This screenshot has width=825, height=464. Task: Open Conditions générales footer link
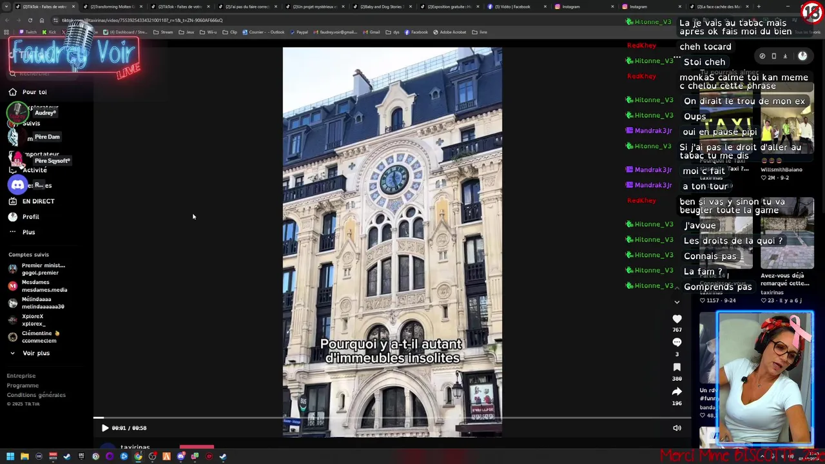click(36, 395)
